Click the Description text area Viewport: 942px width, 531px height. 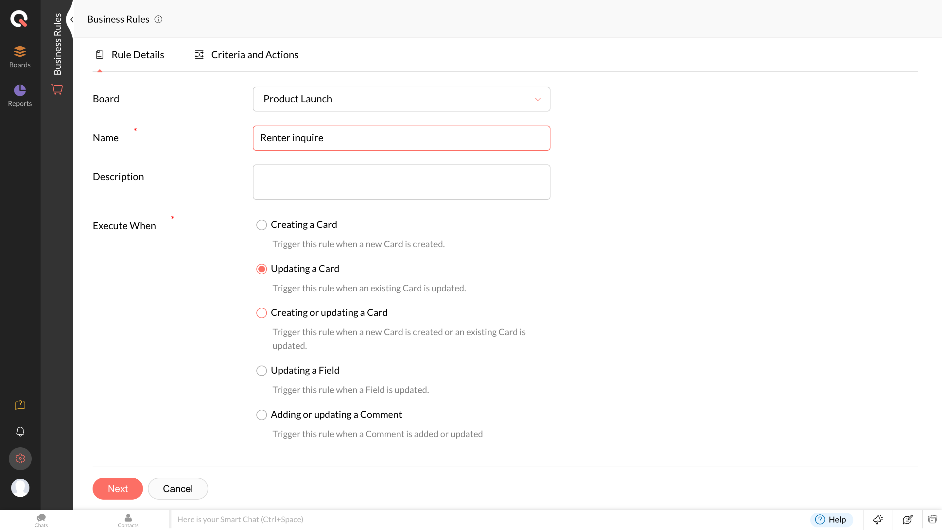(x=401, y=182)
